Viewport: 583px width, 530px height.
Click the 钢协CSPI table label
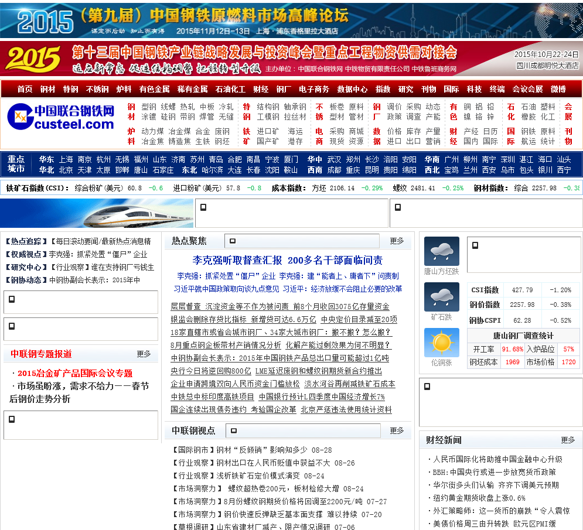coord(485,320)
